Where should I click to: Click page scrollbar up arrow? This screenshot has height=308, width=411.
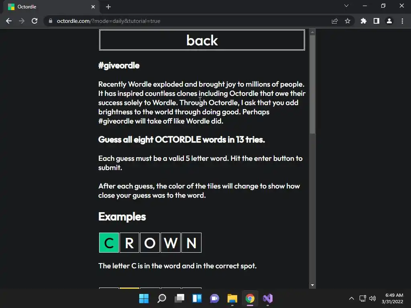312,32
